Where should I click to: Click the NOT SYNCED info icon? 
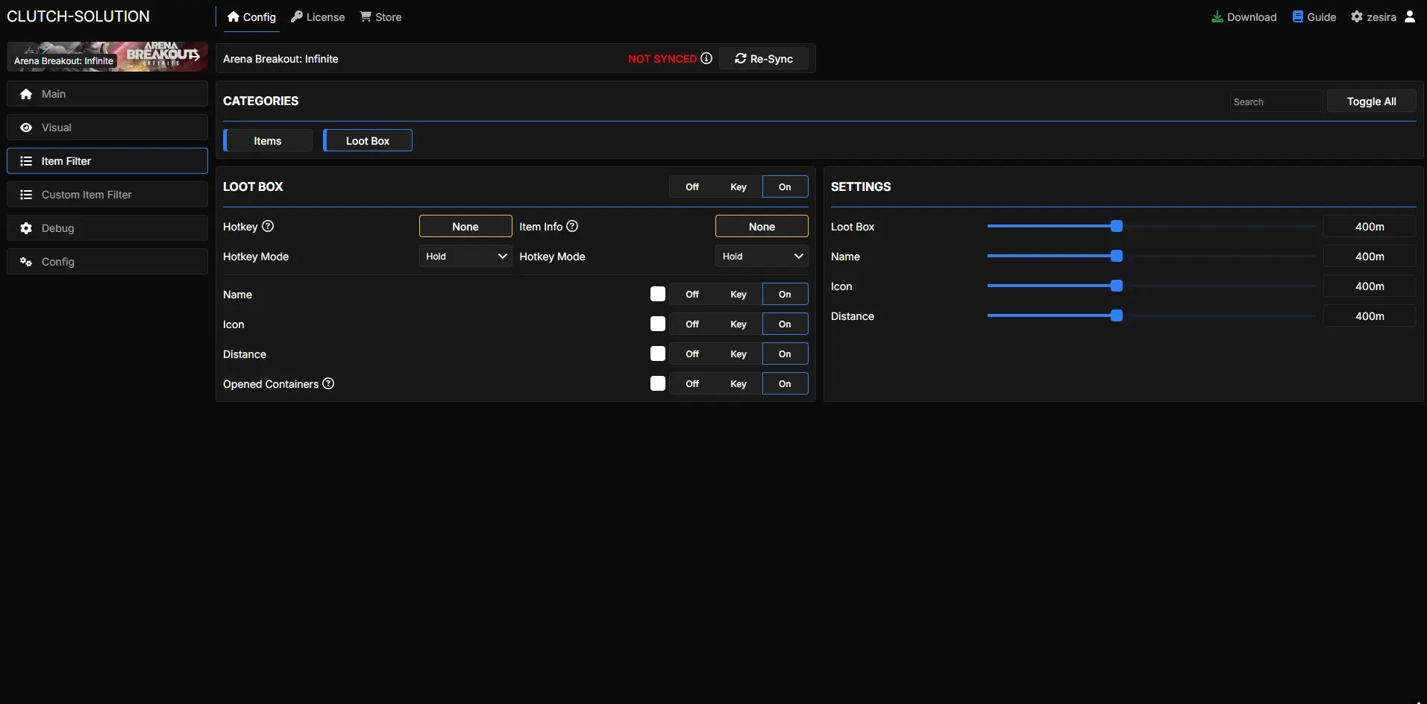tap(706, 58)
